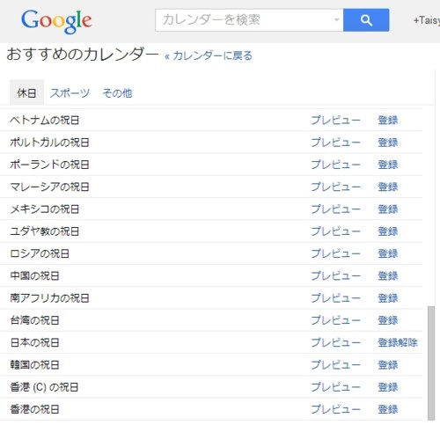
Task: Preview the 中国の祝日 calendar
Action: pos(335,276)
